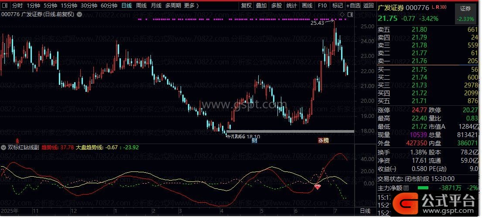Click the 买四 price 21.72

419,93
